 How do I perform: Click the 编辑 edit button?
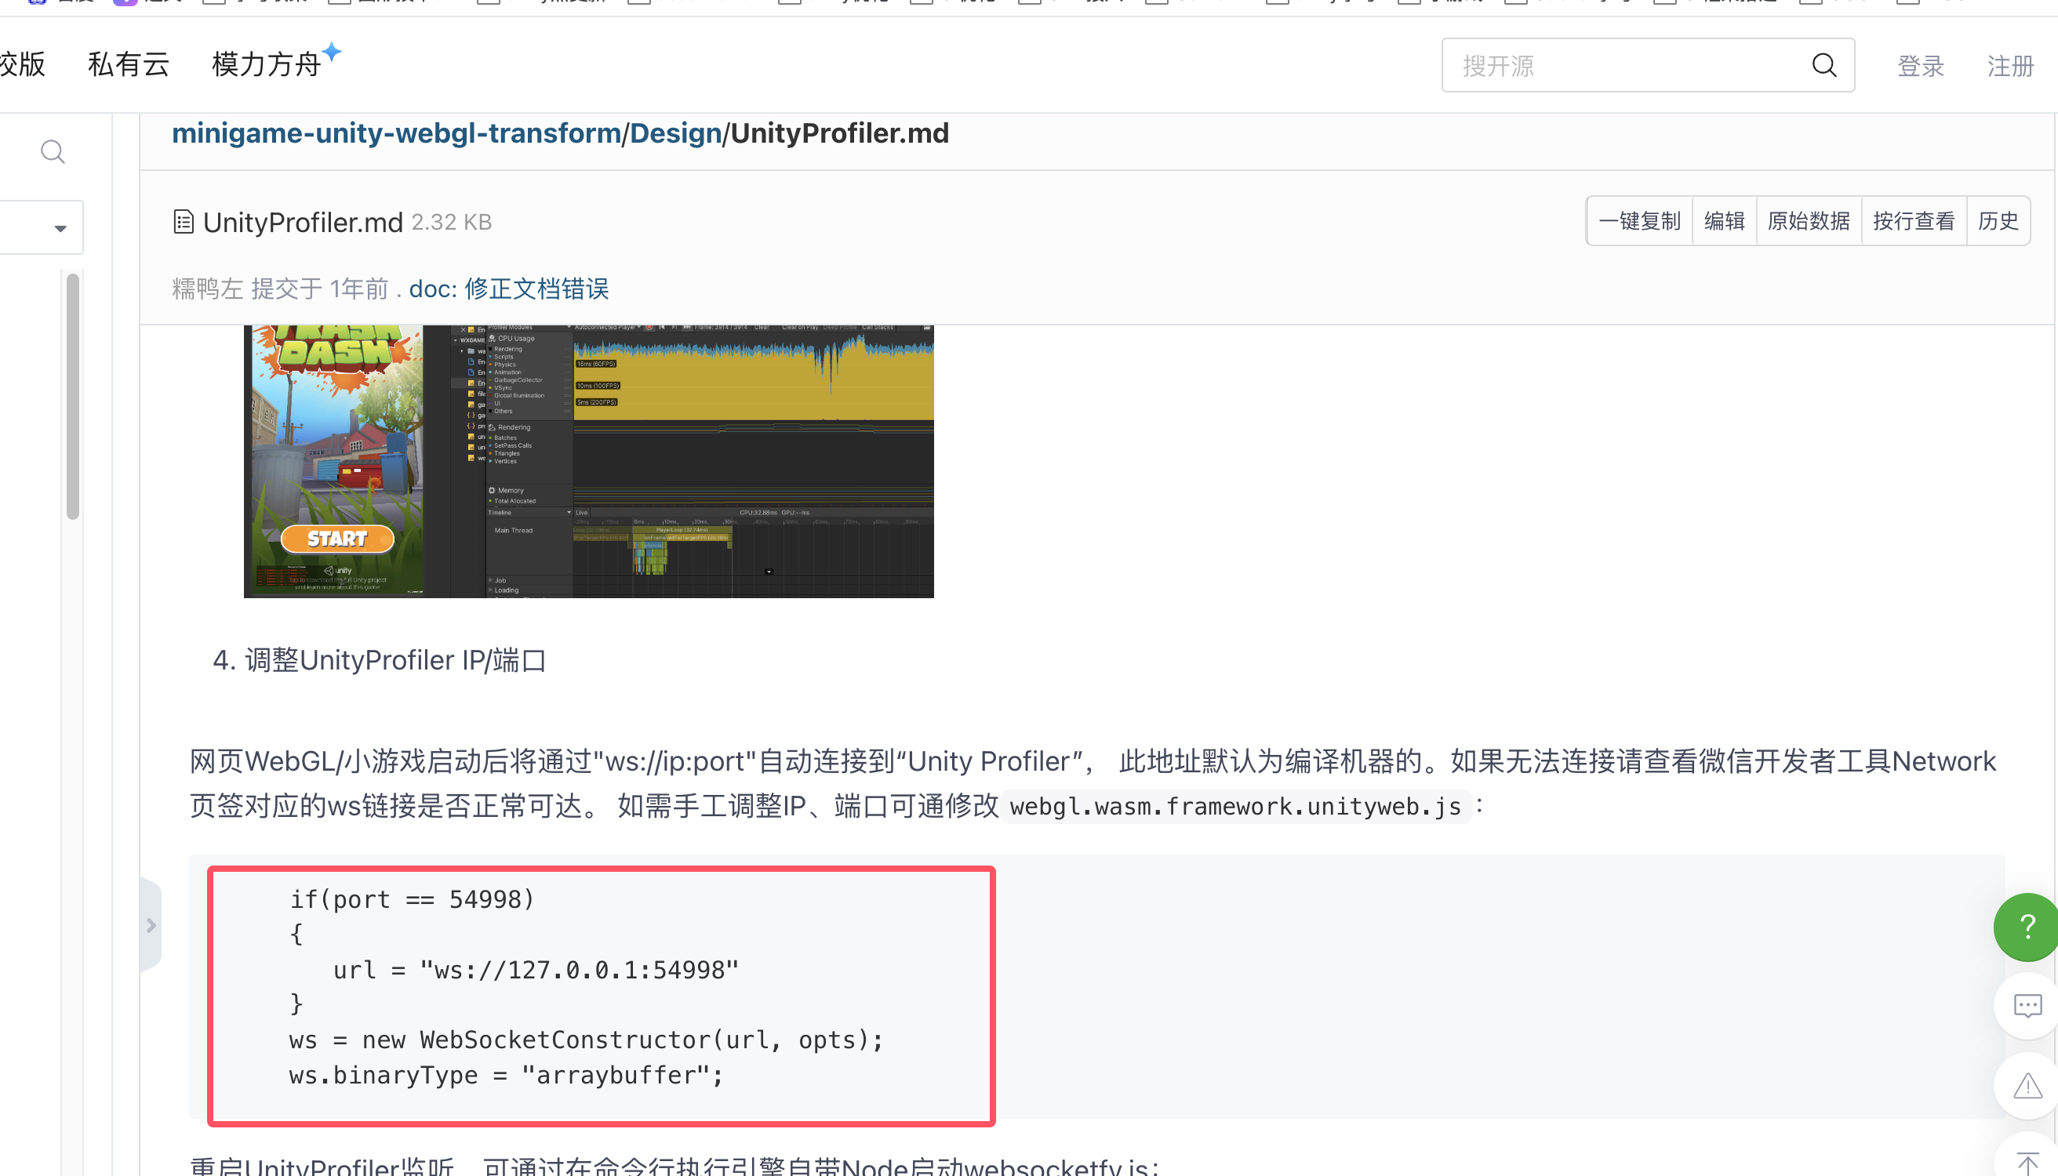pos(1725,220)
